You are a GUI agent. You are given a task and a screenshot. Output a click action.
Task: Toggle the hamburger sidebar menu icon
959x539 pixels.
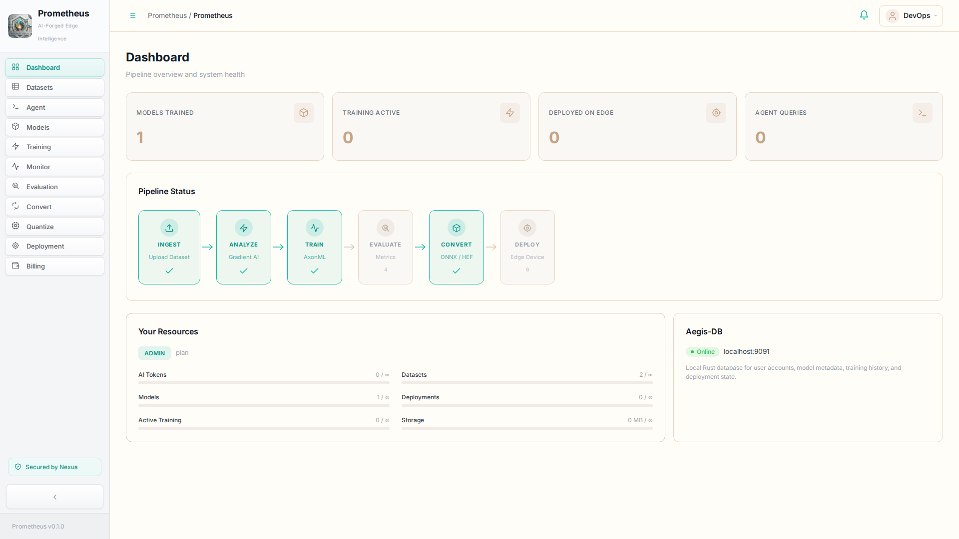[133, 15]
